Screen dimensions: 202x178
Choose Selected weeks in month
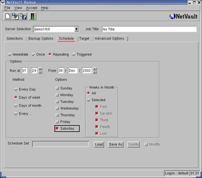[96, 100]
